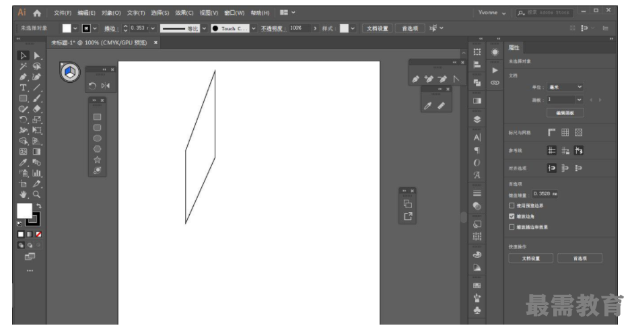Open the Paragraph panel icon
This screenshot has height=332, width=628.
[477, 150]
